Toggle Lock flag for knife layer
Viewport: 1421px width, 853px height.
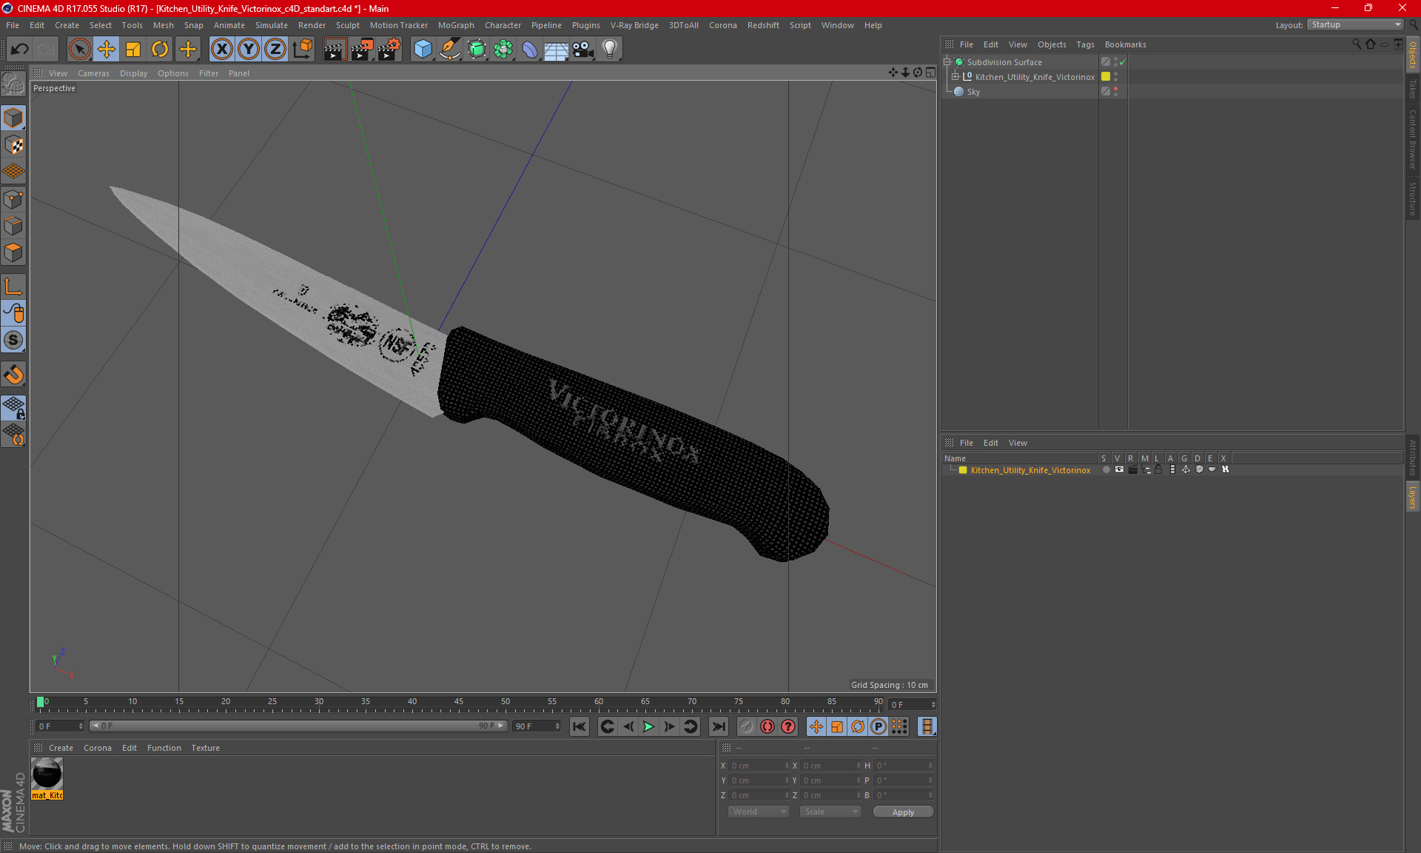[1159, 469]
